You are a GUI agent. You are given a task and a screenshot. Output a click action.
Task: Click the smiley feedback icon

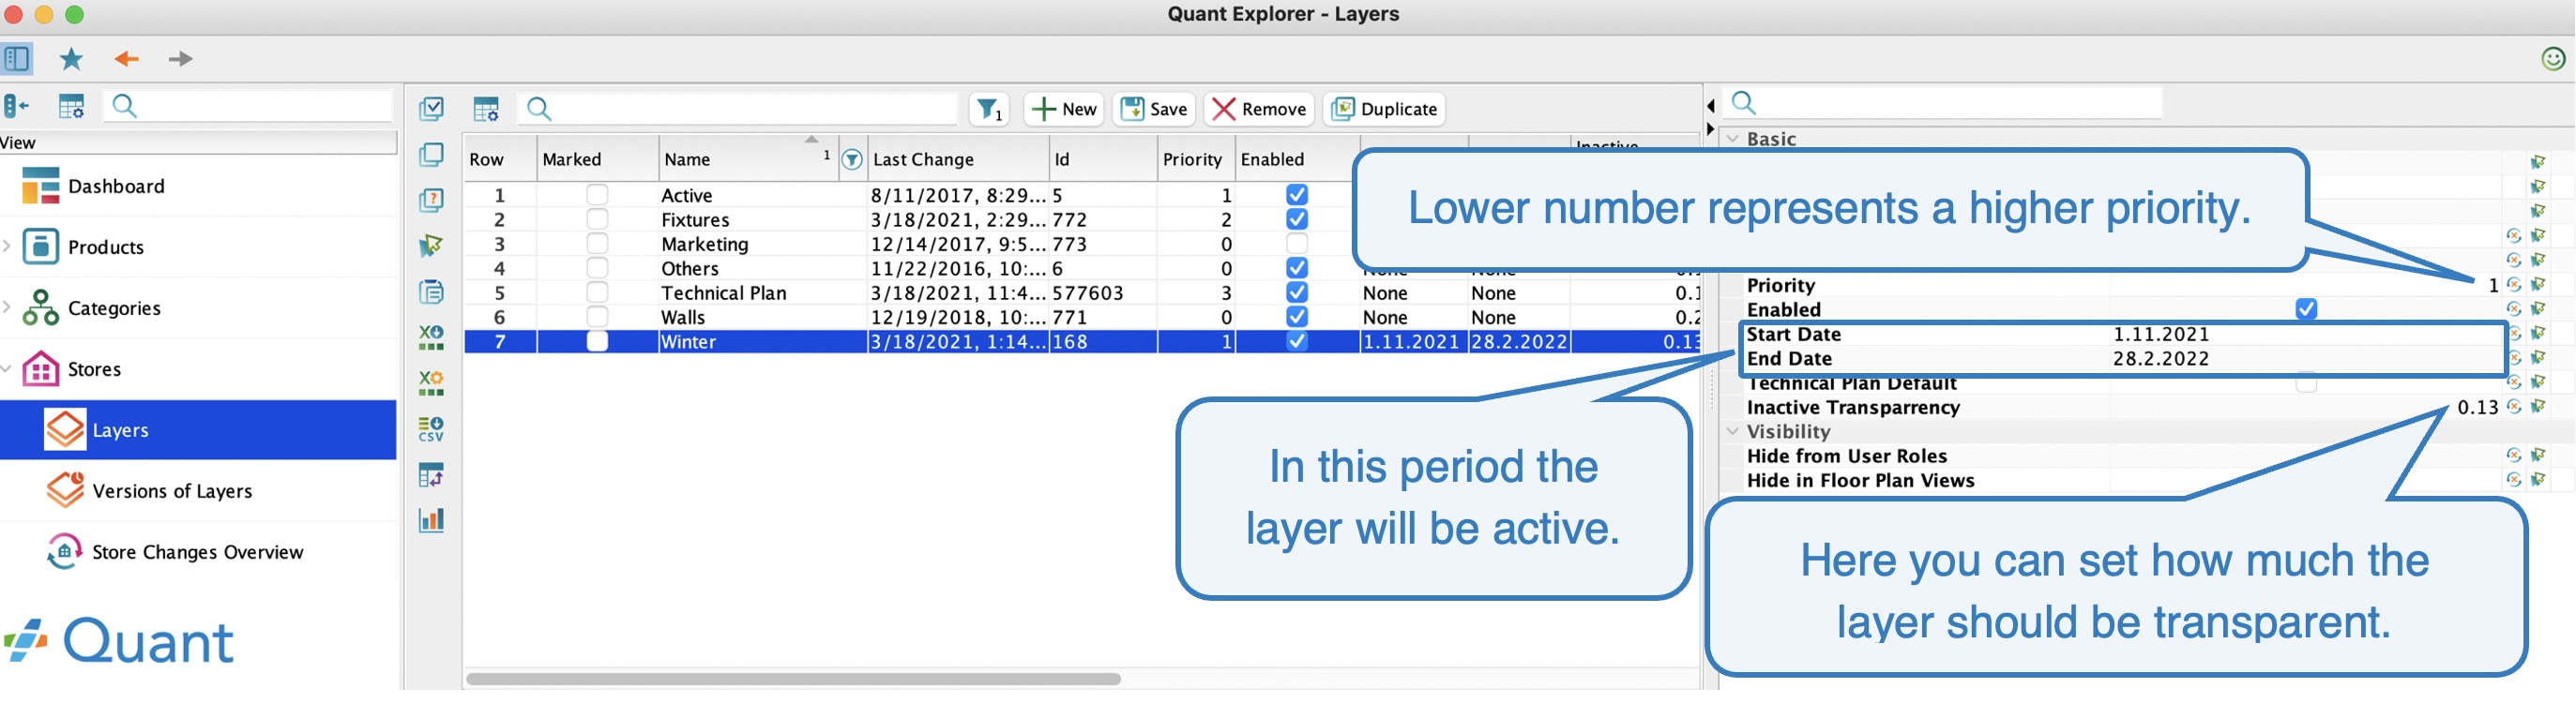[x=2553, y=59]
